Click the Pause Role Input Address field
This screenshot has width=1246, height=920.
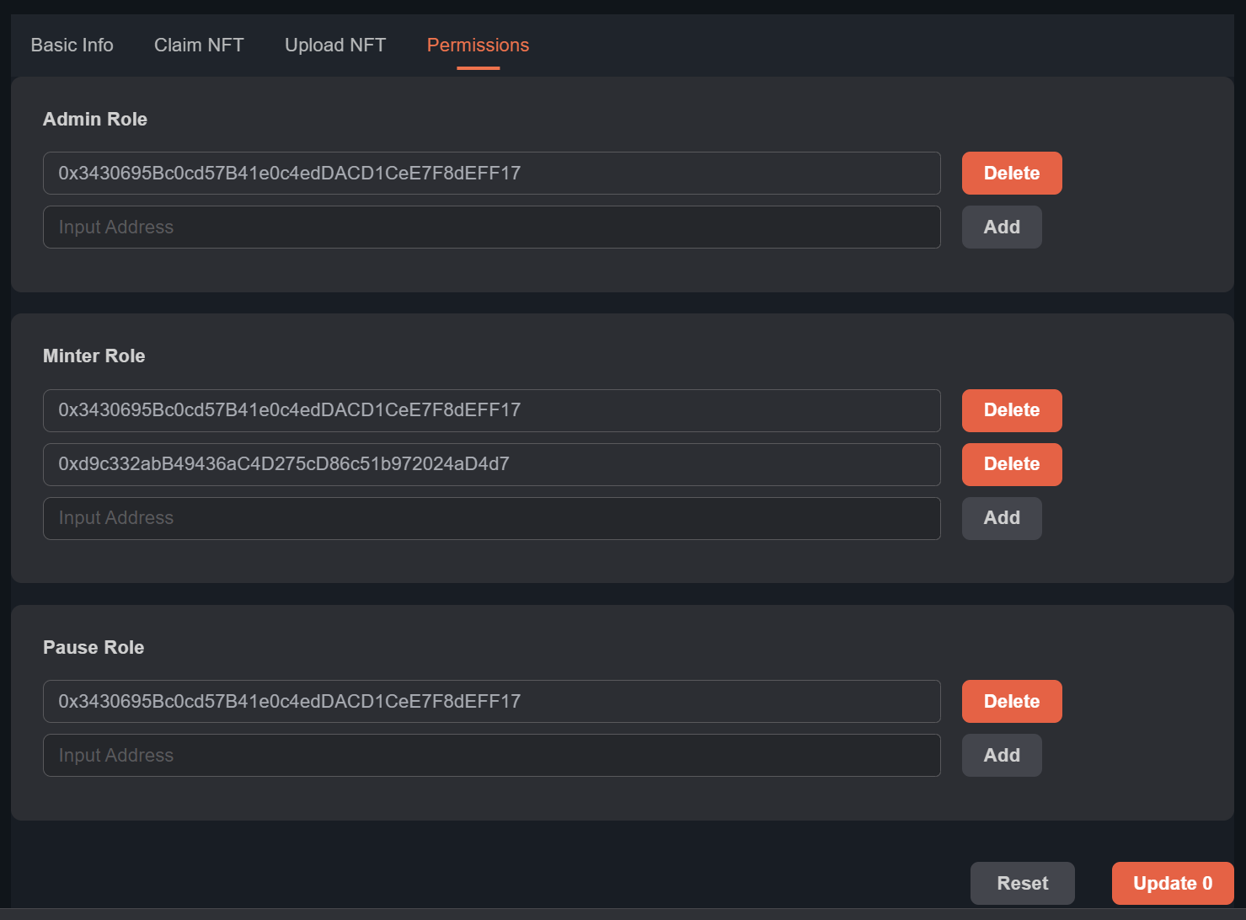[x=491, y=755]
